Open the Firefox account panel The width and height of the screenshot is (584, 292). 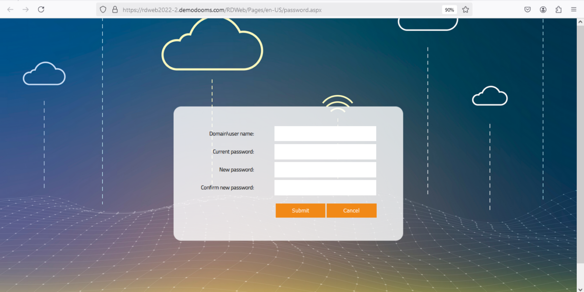click(x=543, y=9)
